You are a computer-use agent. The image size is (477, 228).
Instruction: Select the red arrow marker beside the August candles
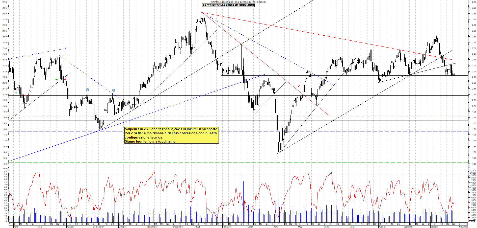(x=65, y=79)
